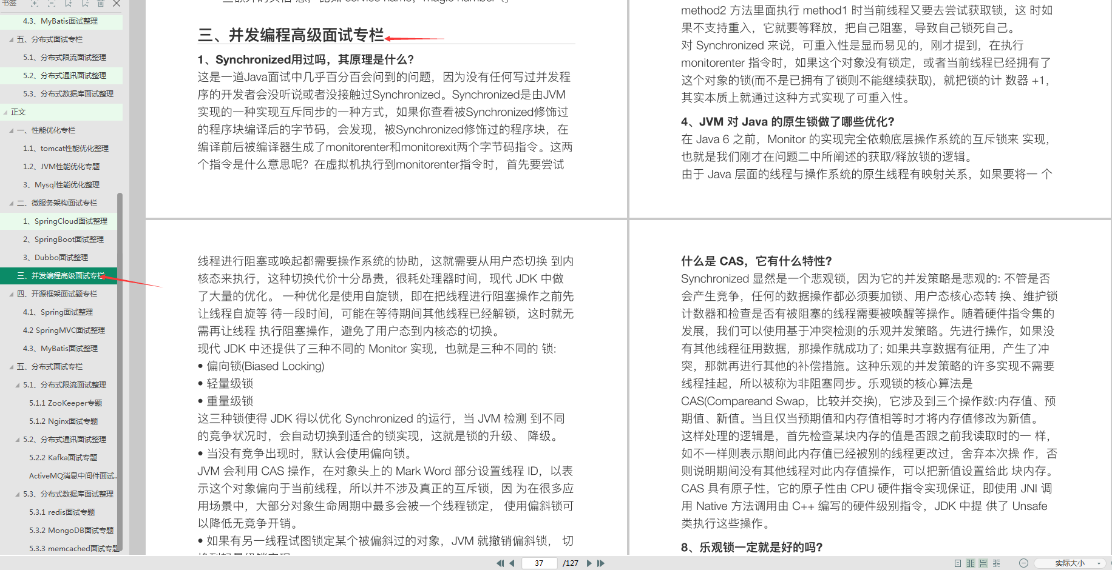1112x570 pixels.
Task: Open bookmark 1.2、JVM性能优化专题
Action: (61, 167)
